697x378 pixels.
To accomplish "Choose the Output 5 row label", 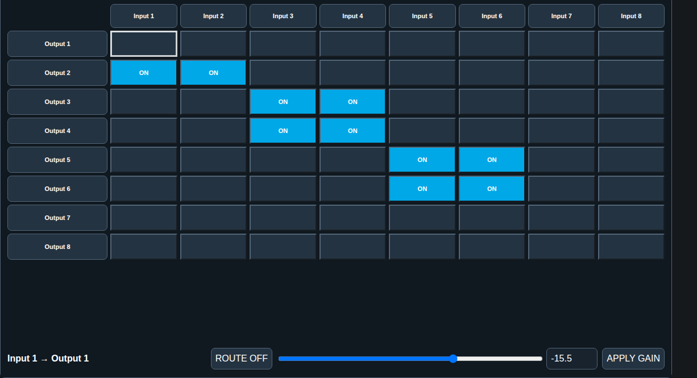I will coord(57,160).
